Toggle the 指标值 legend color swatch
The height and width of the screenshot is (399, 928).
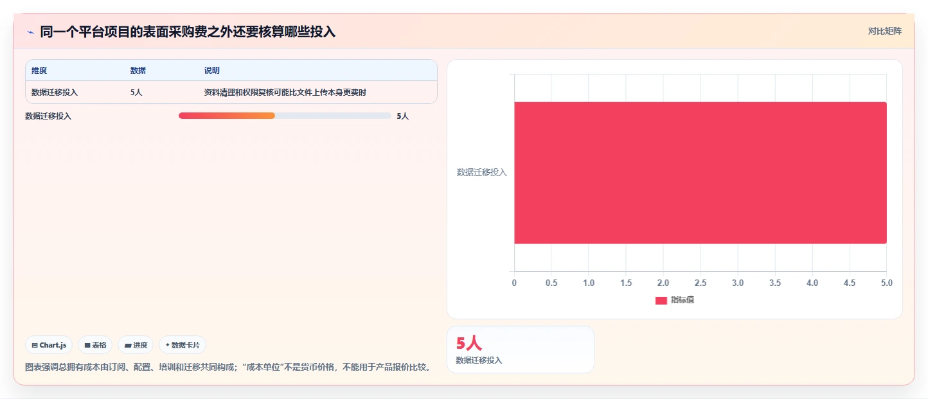point(661,301)
